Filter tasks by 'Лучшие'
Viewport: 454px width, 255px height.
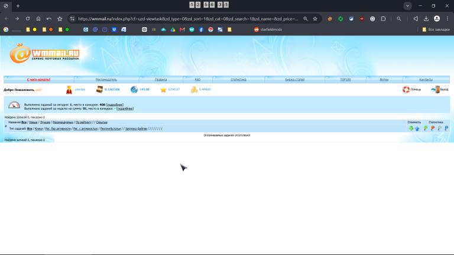[x=45, y=122]
